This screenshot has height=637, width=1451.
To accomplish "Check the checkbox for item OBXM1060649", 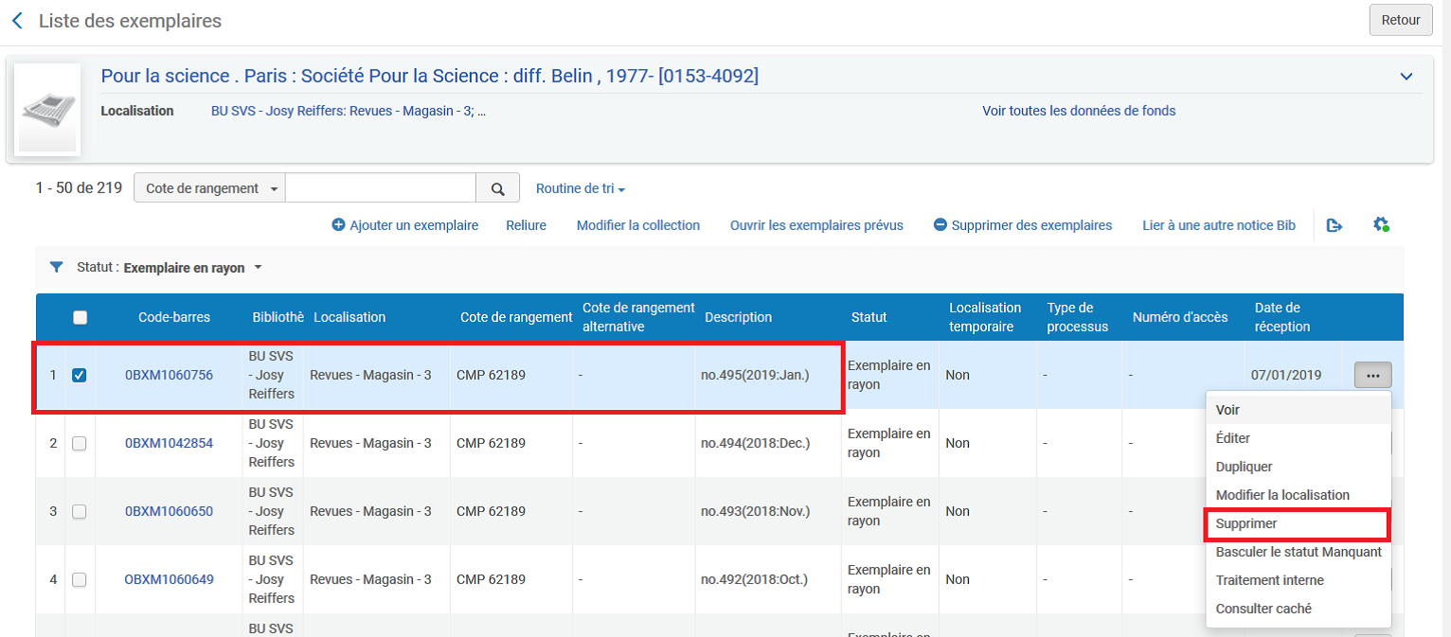I will pos(80,579).
